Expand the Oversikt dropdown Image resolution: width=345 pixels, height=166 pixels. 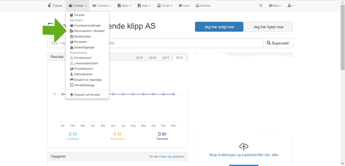(102, 6)
